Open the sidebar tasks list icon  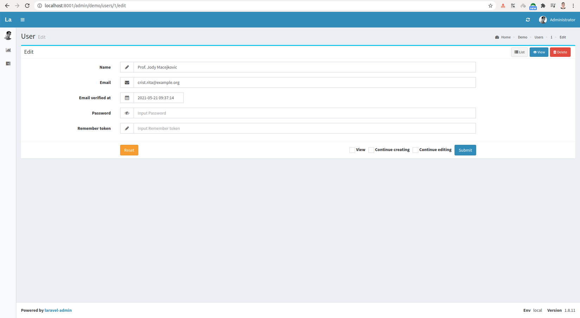(8, 63)
